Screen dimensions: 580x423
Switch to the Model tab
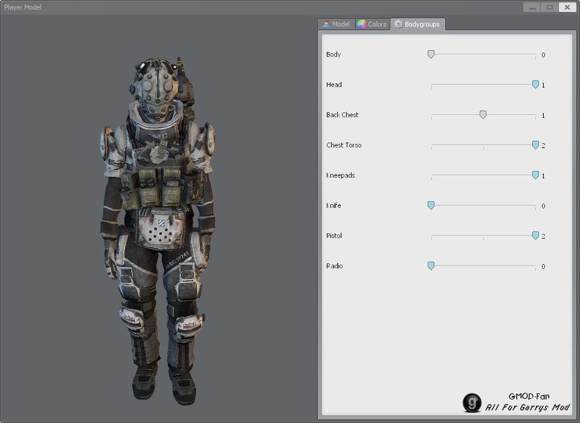coord(337,24)
